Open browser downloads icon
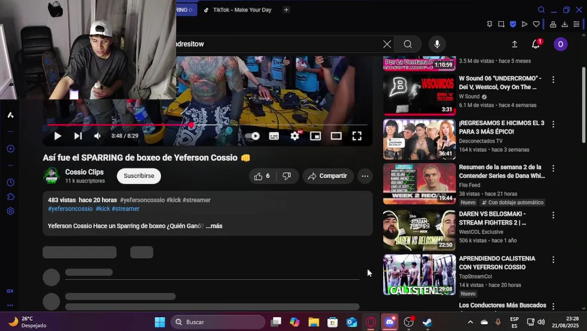Image resolution: width=587 pixels, height=331 pixels. [564, 24]
